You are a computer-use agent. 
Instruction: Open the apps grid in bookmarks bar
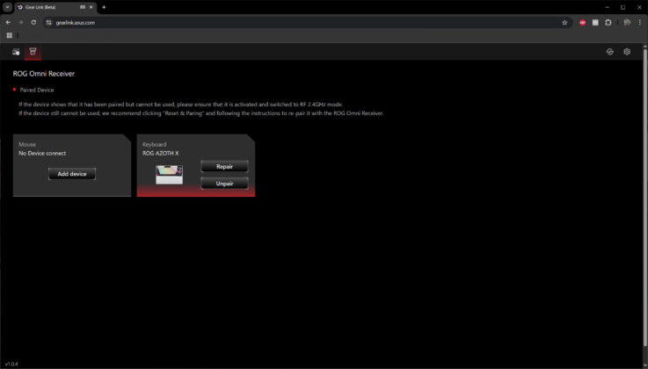point(9,35)
